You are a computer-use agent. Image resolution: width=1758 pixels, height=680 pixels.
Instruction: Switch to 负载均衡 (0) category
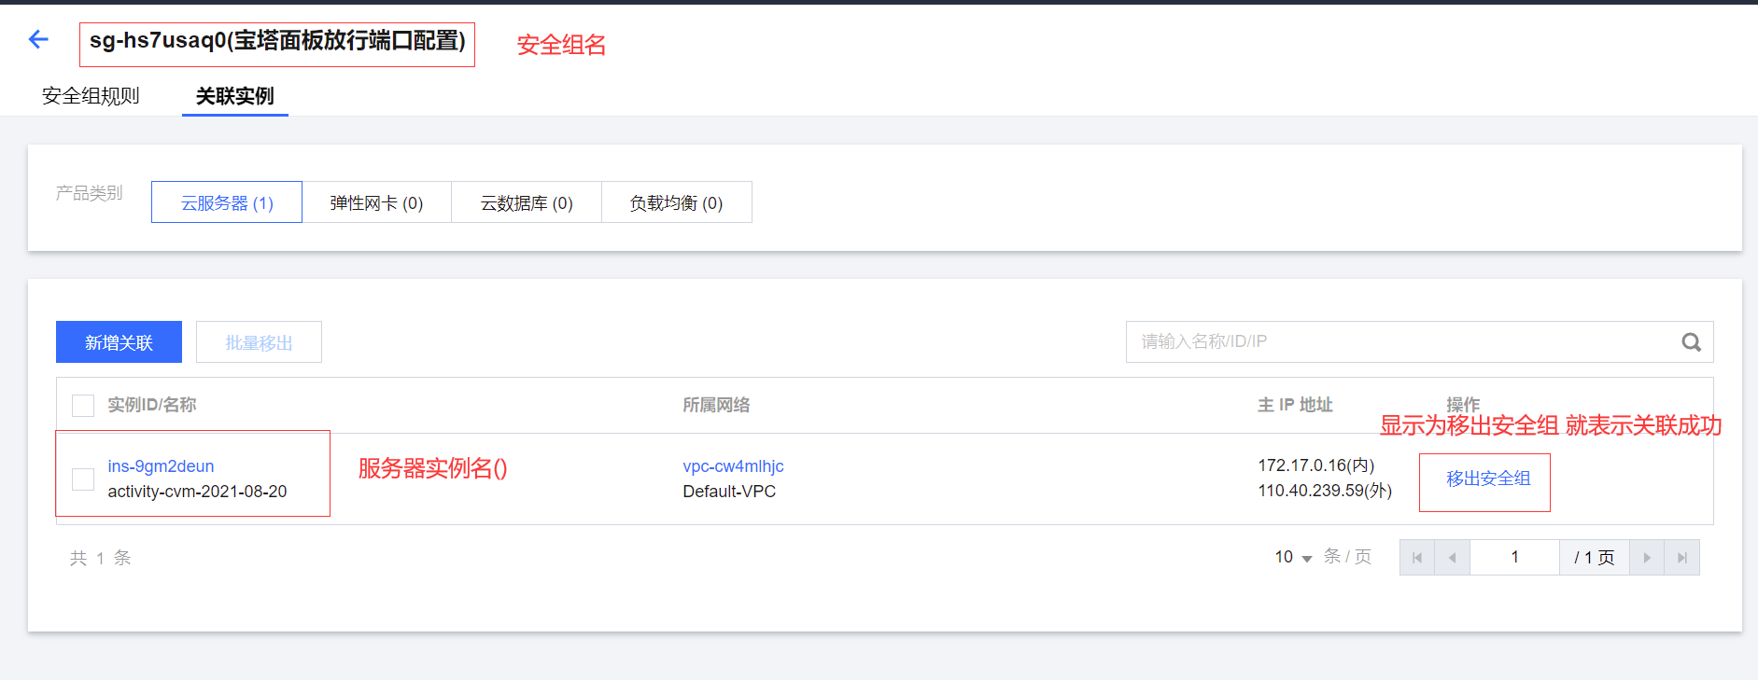point(677,202)
